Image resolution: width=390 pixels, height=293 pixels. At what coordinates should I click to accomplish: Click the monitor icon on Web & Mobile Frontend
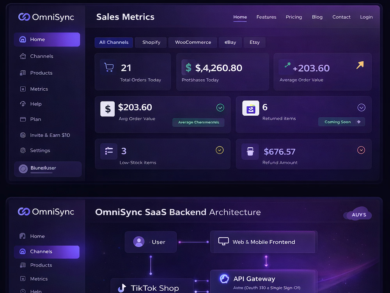(223, 241)
